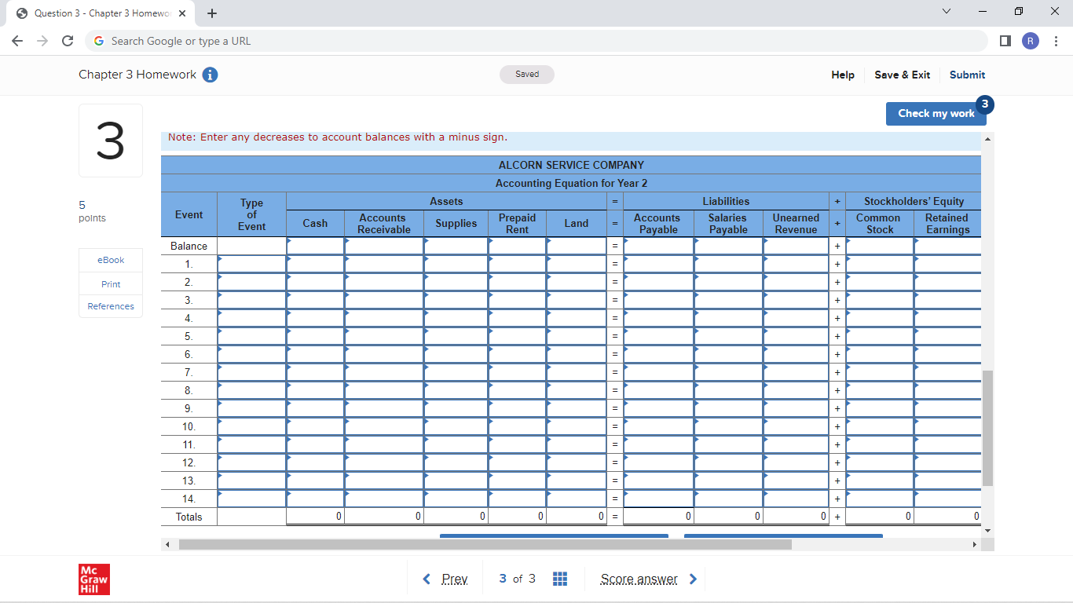Go to the Prev question
Viewport: 1073px width, 603px height.
[445, 579]
